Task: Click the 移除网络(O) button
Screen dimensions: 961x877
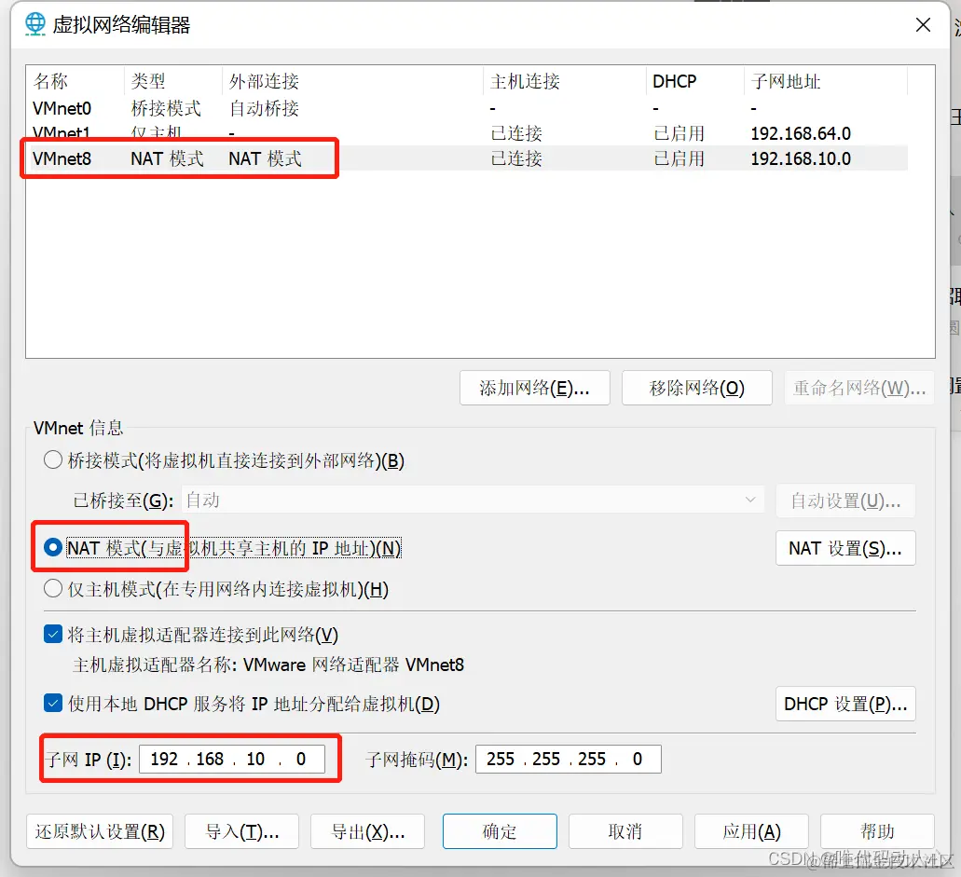Action: tap(697, 388)
